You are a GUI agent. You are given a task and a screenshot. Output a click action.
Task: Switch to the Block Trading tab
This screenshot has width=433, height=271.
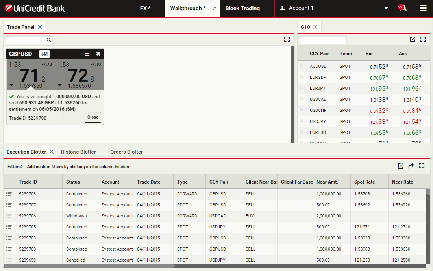[242, 8]
